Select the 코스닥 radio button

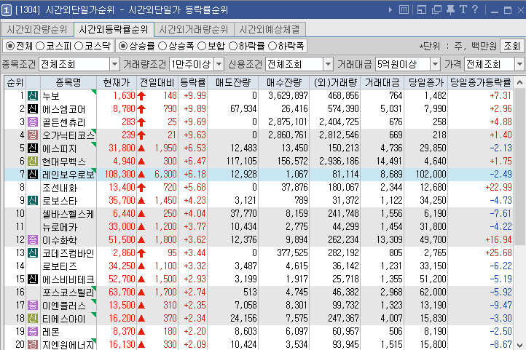(79, 46)
